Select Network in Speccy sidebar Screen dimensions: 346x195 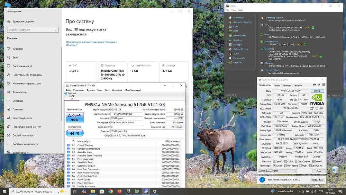[x=237, y=63]
